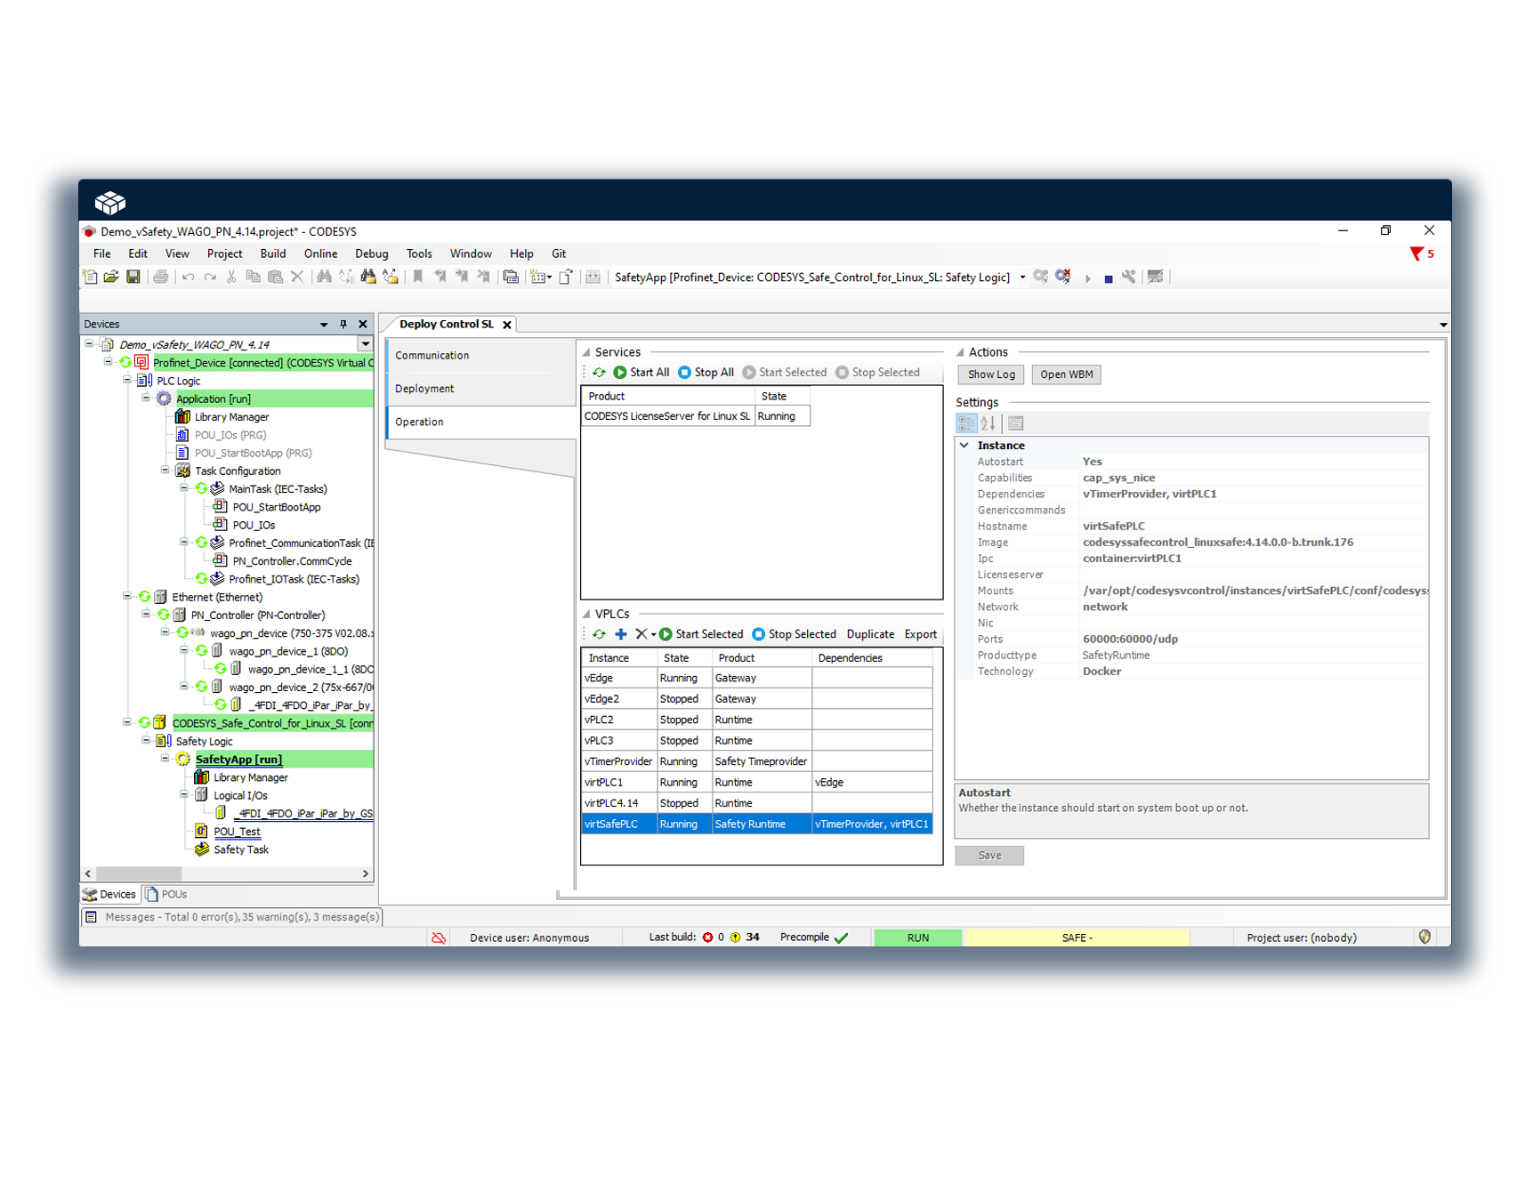Refresh the VPLCs list

point(600,634)
